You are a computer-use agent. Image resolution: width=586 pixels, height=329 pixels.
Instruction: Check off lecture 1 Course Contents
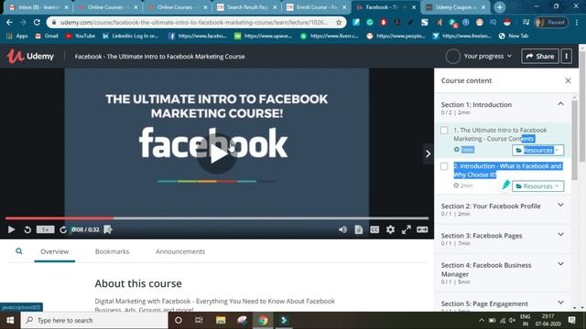(444, 130)
